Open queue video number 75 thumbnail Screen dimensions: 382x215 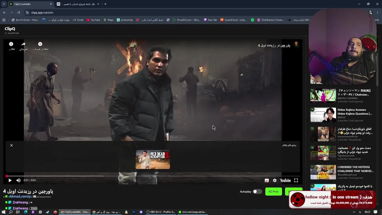tap(323, 134)
